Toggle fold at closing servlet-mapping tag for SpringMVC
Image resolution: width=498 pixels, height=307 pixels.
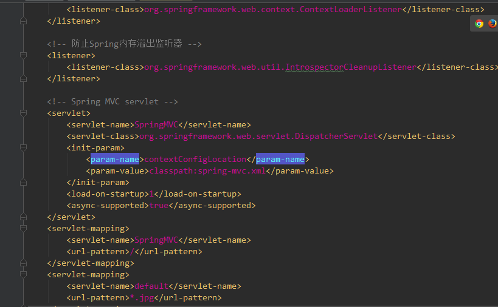click(x=23, y=263)
